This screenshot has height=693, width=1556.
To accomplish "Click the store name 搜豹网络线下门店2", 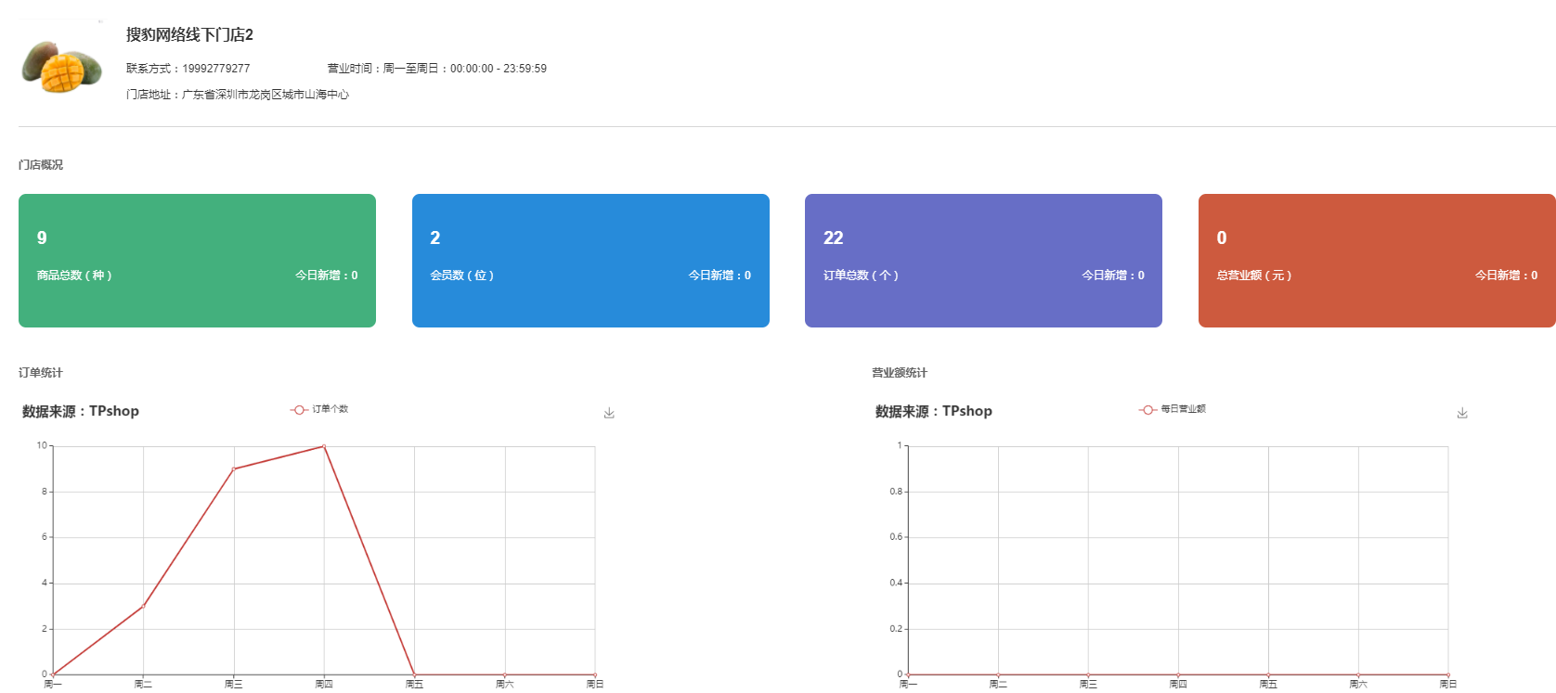I will pos(189,35).
